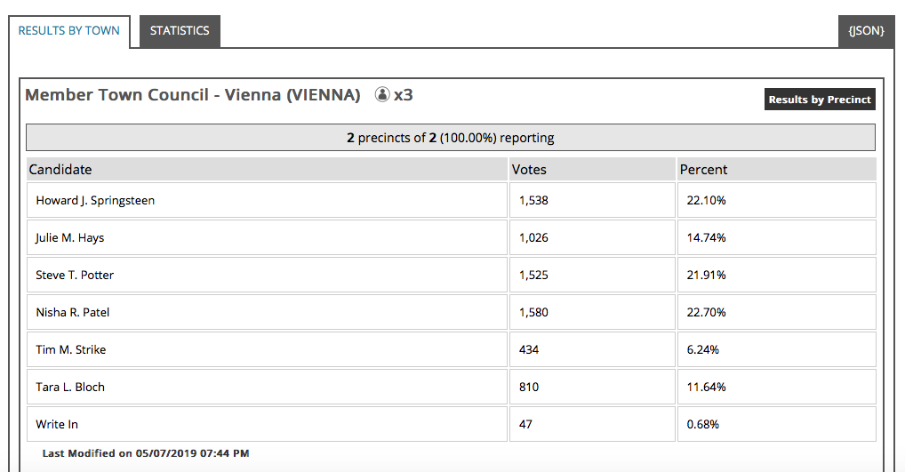Click Steve T. Potter's name

pyautogui.click(x=75, y=275)
